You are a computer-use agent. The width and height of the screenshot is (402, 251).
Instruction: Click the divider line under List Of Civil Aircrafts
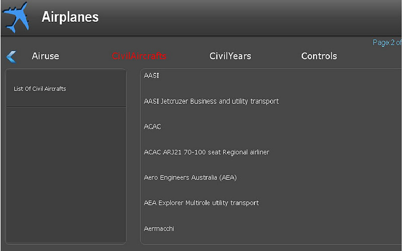(66, 107)
